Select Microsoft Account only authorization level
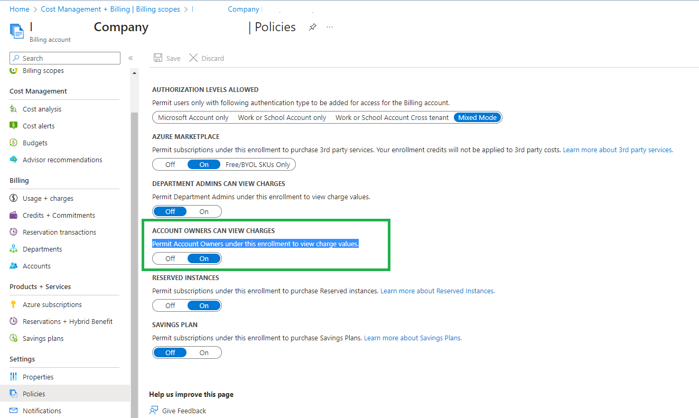 tap(193, 117)
